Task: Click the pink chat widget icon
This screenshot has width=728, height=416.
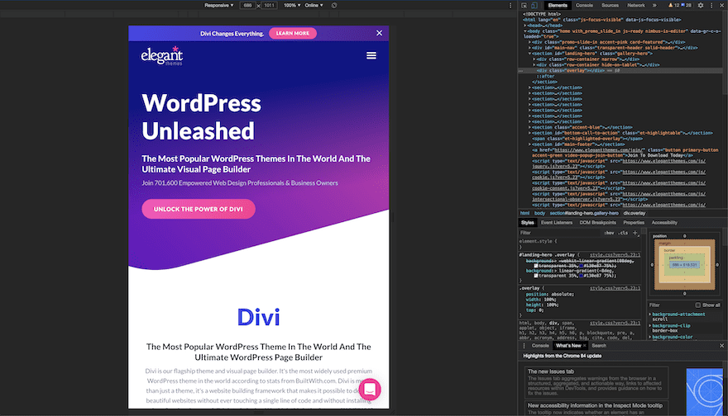Action: pos(368,389)
